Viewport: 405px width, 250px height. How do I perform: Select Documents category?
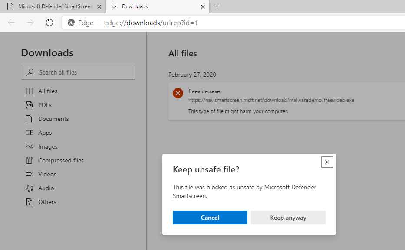click(x=53, y=119)
